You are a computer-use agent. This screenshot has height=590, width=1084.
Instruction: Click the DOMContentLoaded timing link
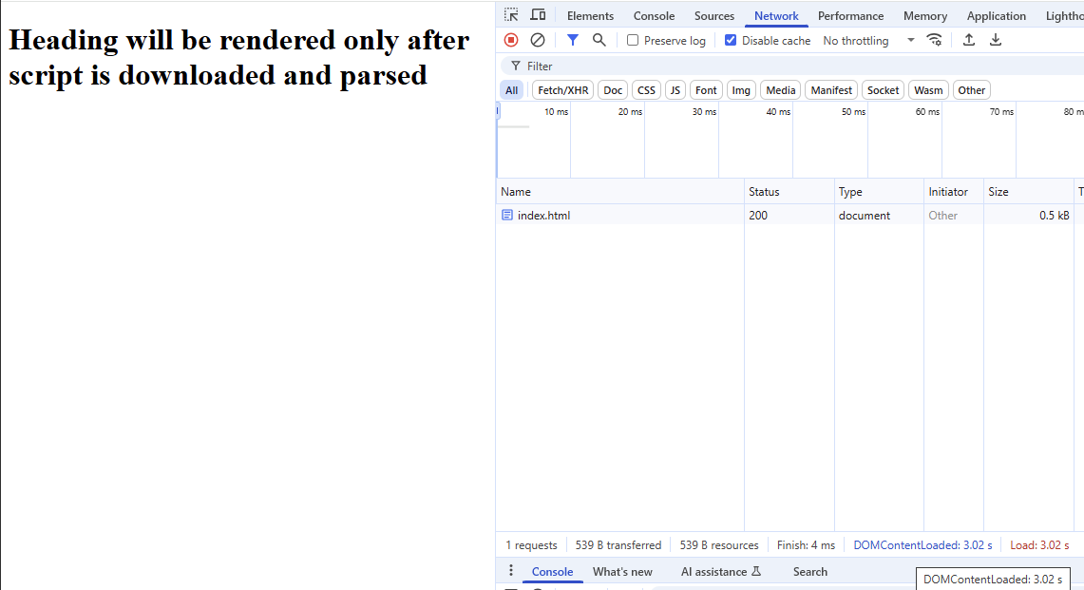(922, 544)
